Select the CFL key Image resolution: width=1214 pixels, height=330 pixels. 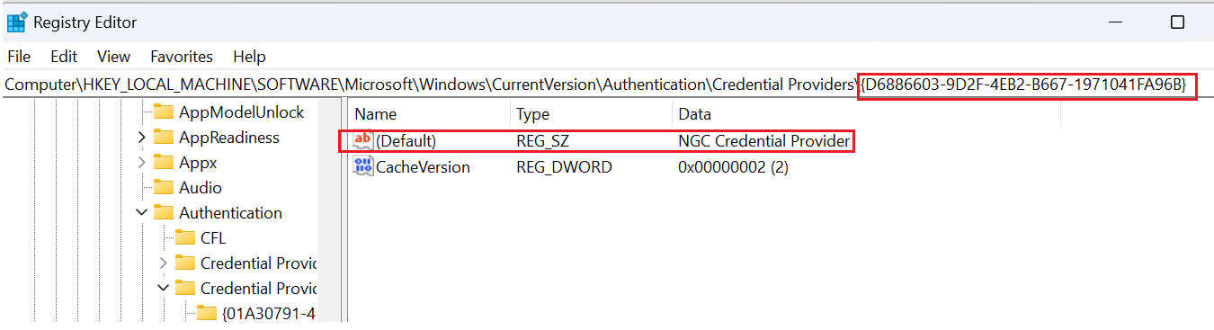pyautogui.click(x=213, y=238)
